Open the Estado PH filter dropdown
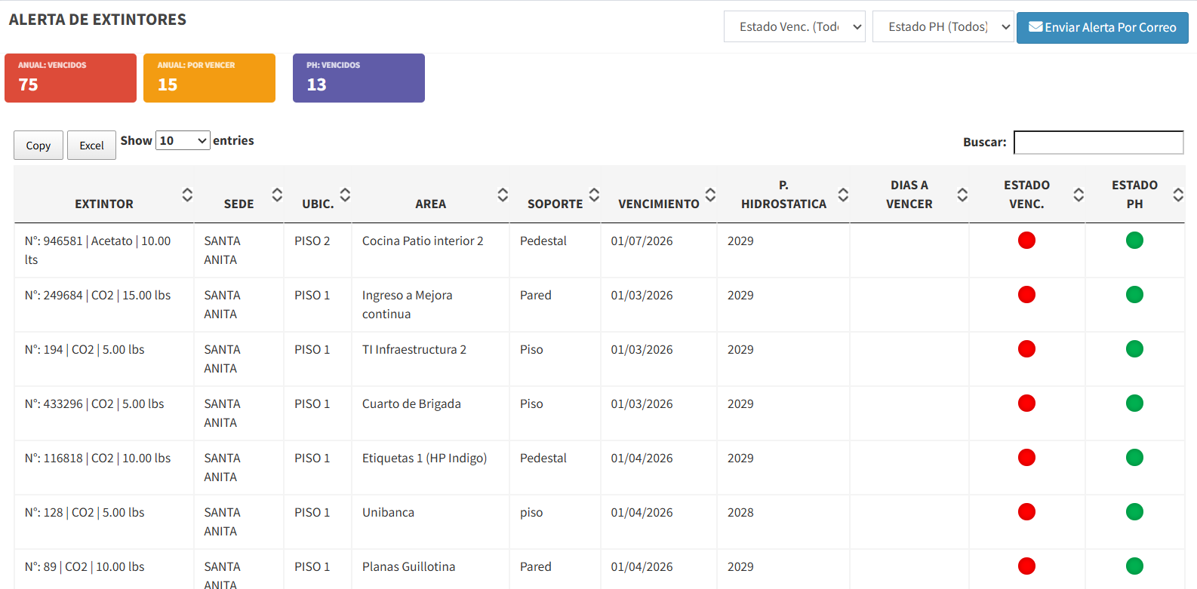Viewport: 1197px width, 589px height. (943, 26)
